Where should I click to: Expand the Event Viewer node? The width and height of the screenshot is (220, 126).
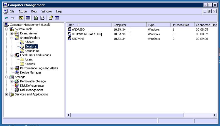tap(12, 33)
